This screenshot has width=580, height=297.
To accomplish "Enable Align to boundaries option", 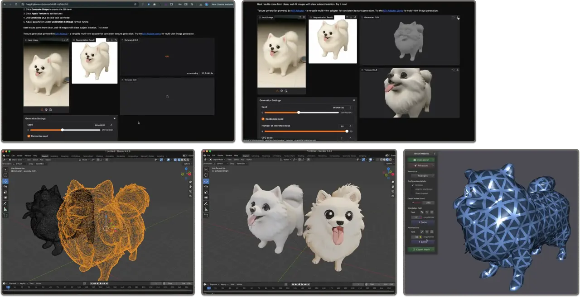I will click(413, 189).
